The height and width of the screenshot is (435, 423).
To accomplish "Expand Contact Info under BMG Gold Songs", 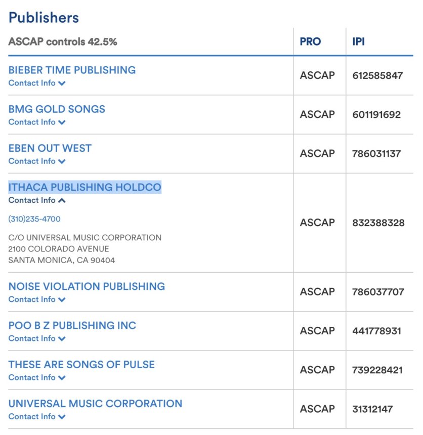I will coord(37,122).
